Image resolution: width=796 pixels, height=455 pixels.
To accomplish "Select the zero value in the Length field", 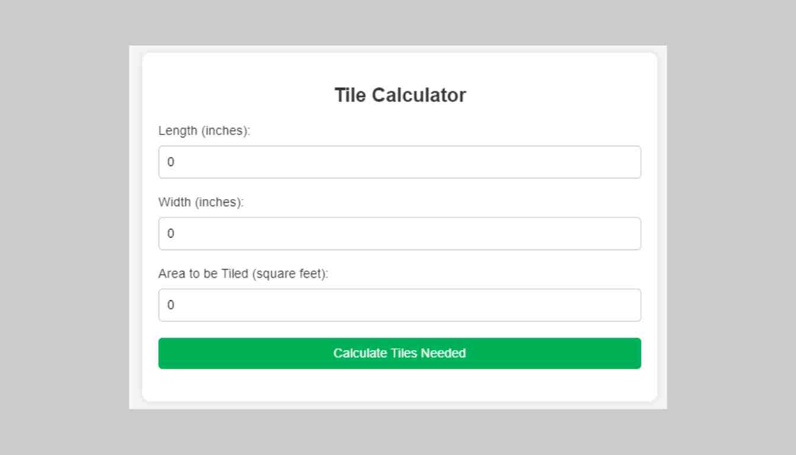I will click(x=172, y=162).
